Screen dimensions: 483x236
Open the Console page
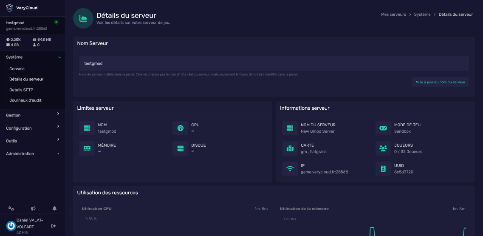tap(17, 69)
